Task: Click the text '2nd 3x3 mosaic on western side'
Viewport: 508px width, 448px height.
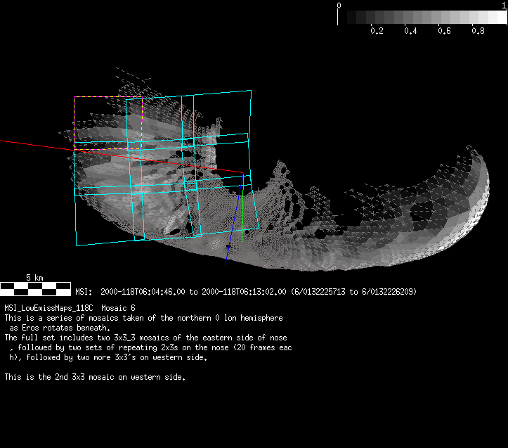Action: point(119,377)
